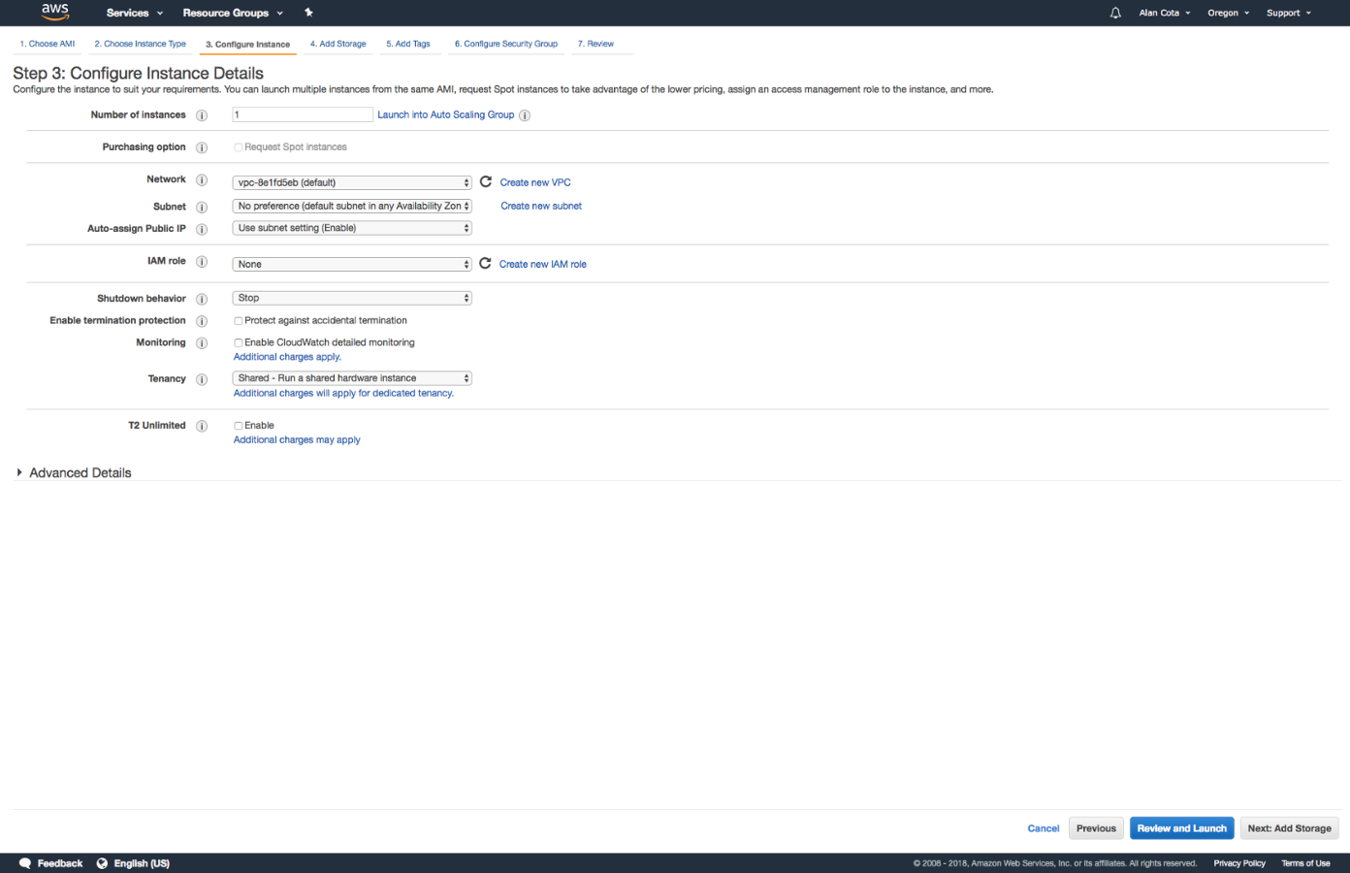Open the Support menu
The height and width of the screenshot is (873, 1350).
click(1289, 13)
